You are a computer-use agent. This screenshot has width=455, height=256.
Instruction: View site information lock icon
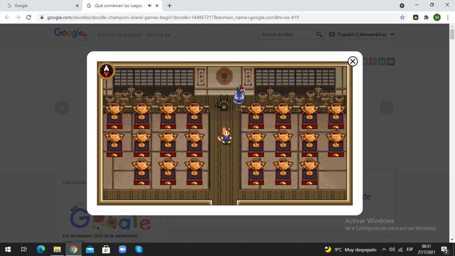coord(41,17)
